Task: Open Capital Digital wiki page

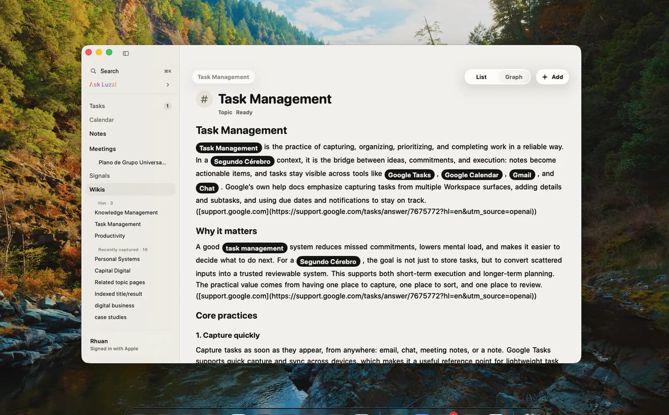Action: pos(112,271)
